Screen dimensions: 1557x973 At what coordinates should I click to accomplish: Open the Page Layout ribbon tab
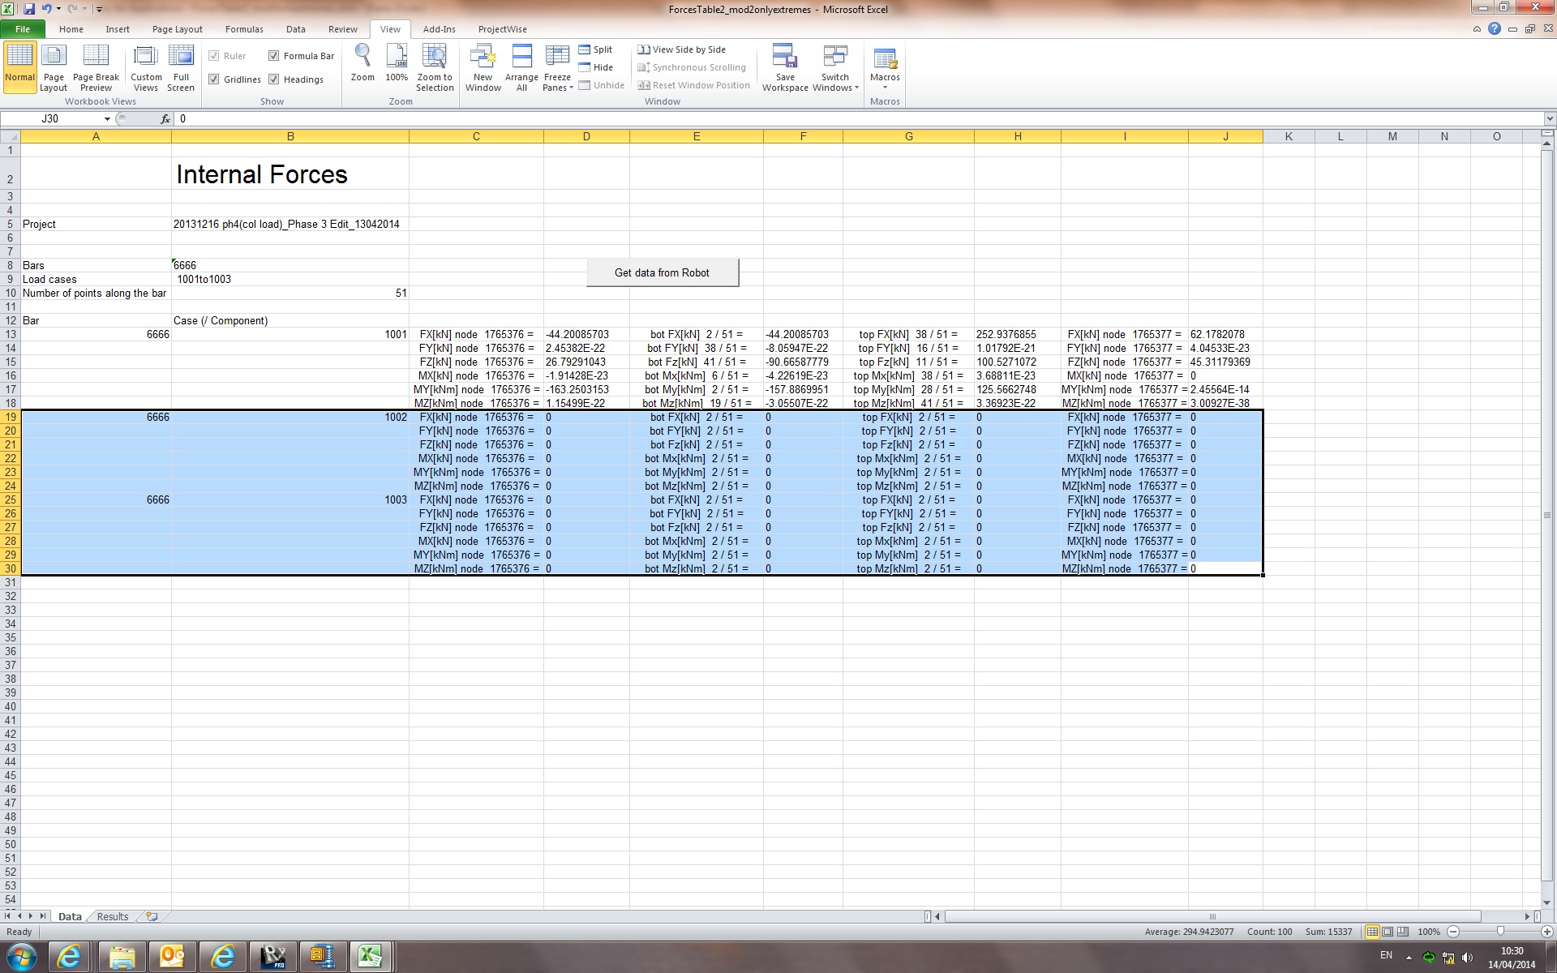178,29
